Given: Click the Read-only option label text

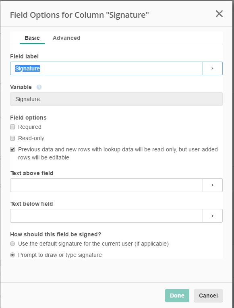Looking at the screenshot, I should pyautogui.click(x=31, y=138).
